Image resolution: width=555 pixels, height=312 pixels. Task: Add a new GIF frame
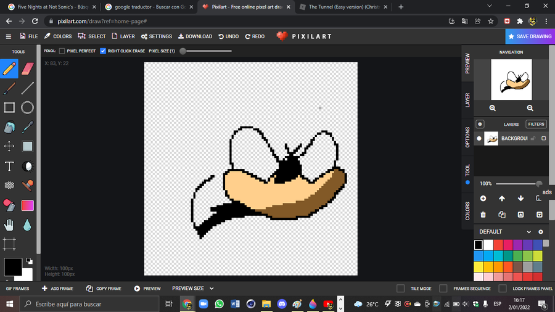[x=57, y=289]
